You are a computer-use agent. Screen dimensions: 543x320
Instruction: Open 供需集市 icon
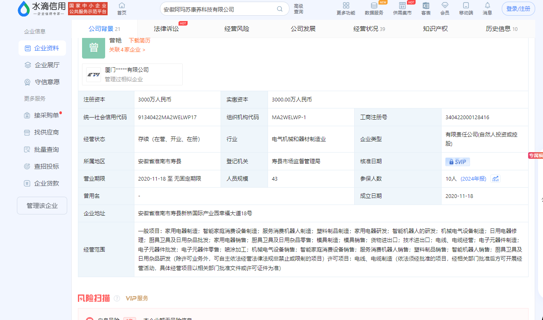tap(402, 5)
